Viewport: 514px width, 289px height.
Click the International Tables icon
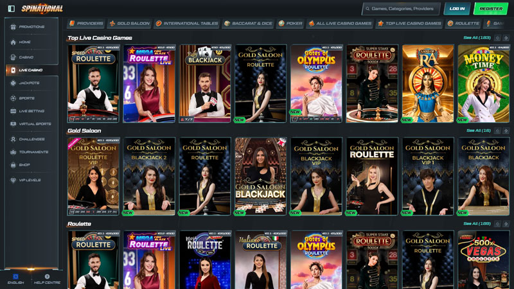tap(159, 23)
